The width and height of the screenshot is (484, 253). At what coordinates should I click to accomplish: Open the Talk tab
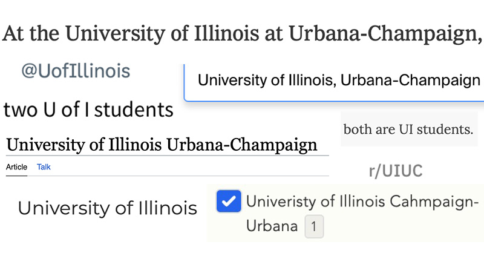(44, 167)
